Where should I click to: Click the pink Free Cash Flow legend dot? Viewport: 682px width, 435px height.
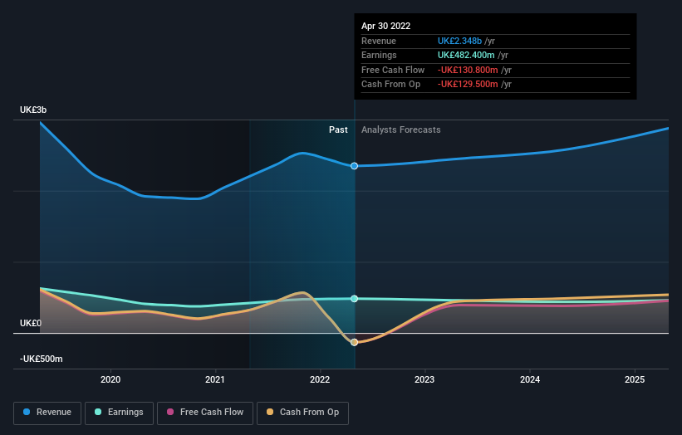click(x=170, y=412)
